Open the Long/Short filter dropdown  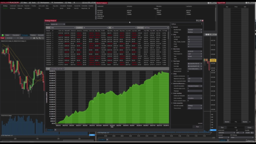tap(96, 28)
